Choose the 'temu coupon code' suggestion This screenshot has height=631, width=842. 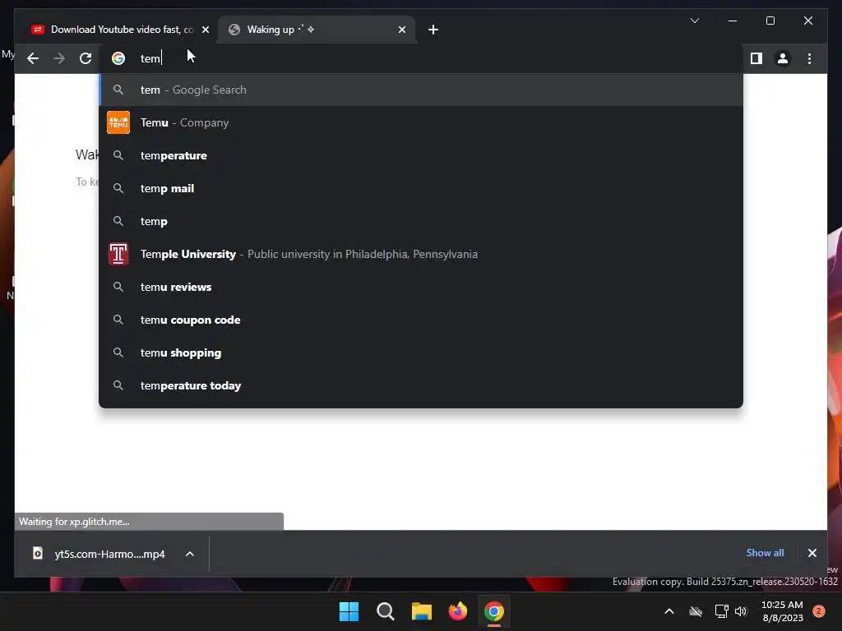[421, 320]
